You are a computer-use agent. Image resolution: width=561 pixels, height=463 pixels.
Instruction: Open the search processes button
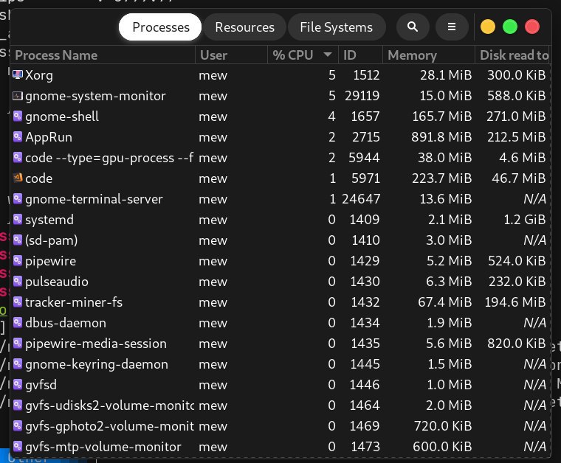pyautogui.click(x=413, y=27)
